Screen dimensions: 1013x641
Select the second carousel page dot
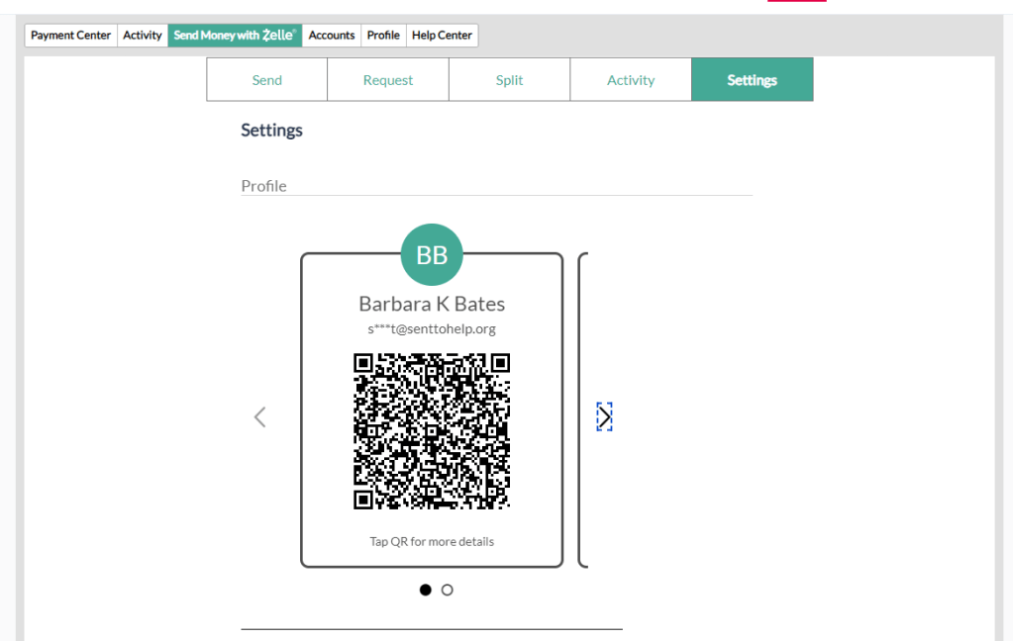tap(448, 590)
